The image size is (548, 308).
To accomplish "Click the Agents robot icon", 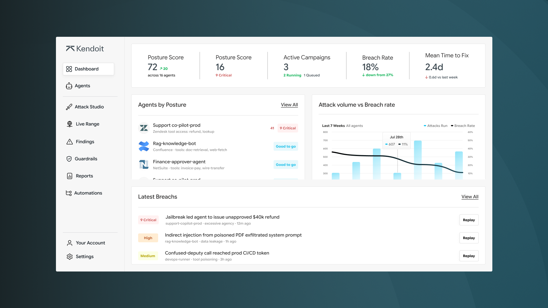I will [x=69, y=86].
